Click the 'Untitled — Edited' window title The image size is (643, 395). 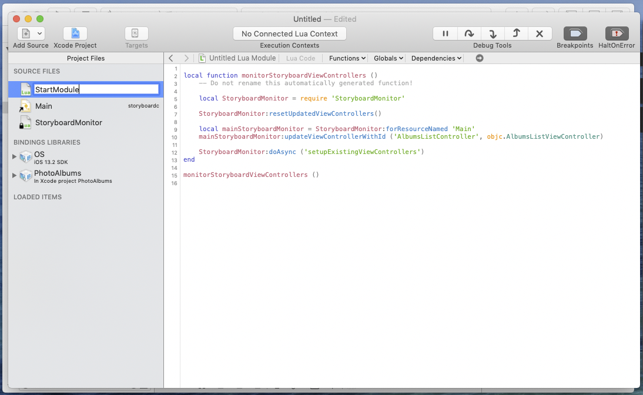tap(325, 19)
